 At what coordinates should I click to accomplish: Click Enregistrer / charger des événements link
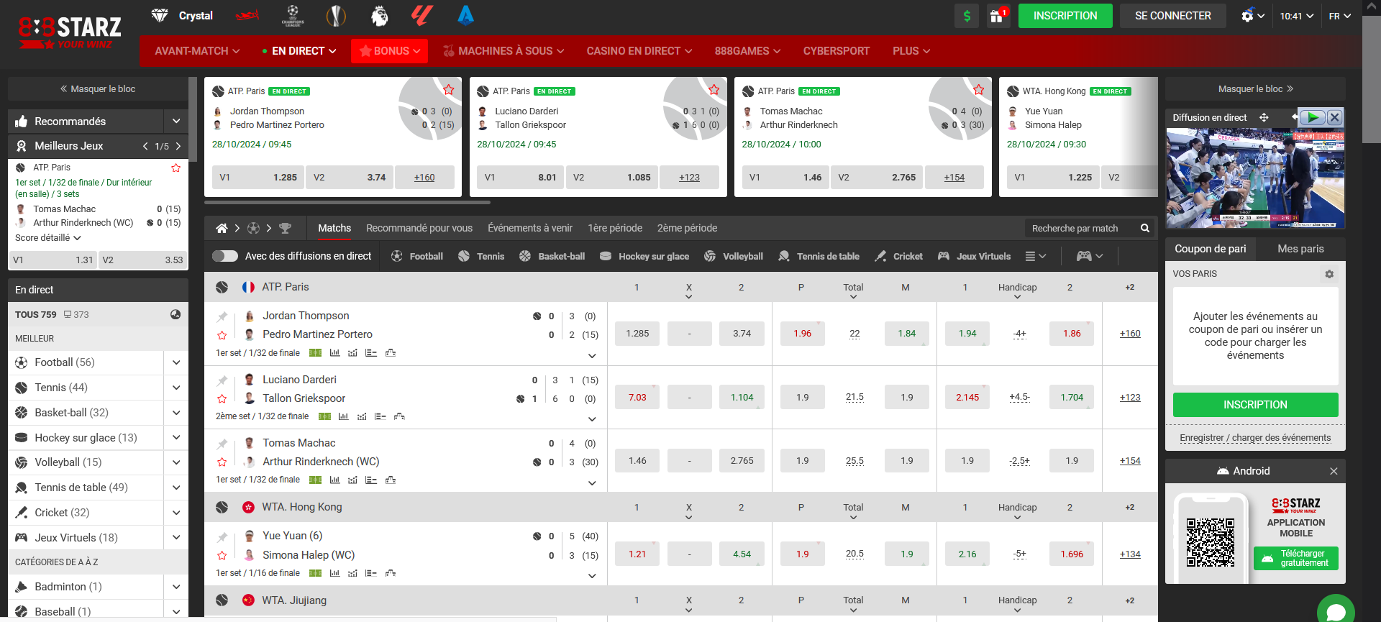coord(1255,438)
